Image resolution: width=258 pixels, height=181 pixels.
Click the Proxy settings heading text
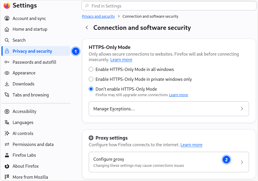112,138
